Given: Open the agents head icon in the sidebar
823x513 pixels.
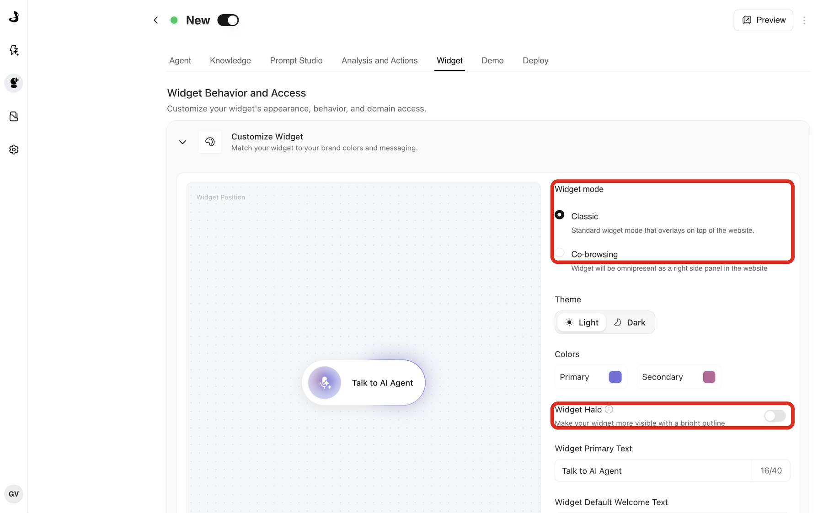Looking at the screenshot, I should click(x=14, y=83).
